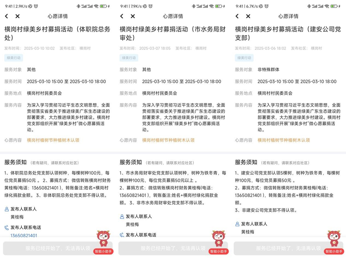
Task: Tap back arrow on 建安公司党支部 detail page
Action: (x=237, y=16)
